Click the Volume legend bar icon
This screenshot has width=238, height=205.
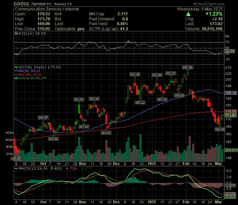coord(16,78)
